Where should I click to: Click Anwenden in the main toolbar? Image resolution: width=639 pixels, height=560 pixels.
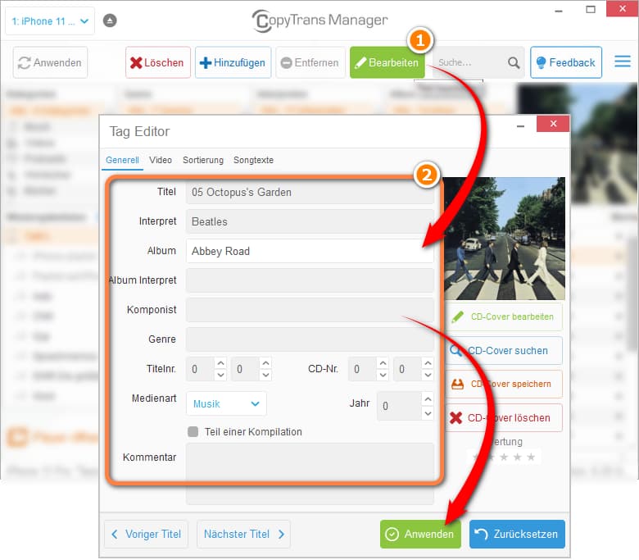[x=50, y=62]
